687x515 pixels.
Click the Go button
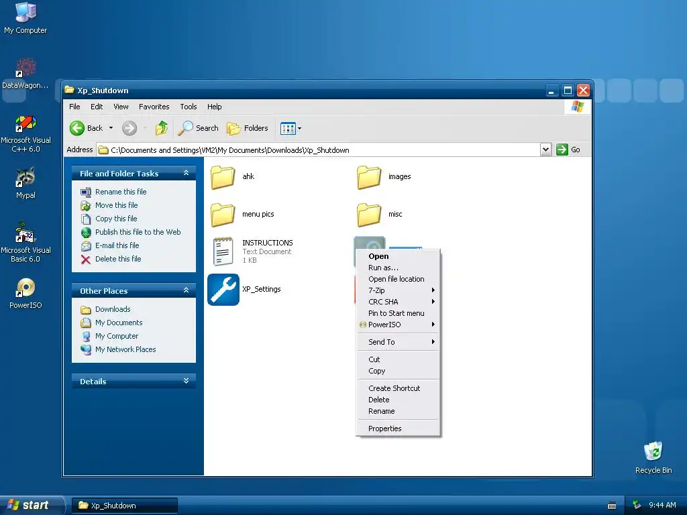tap(569, 150)
